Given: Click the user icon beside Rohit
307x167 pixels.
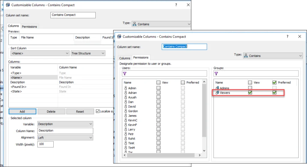Looking at the screenshot, I should 126,139.
